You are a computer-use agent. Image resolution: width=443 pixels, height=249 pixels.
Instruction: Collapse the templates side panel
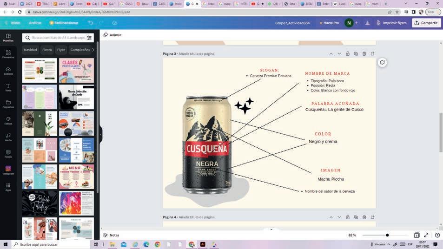[101, 134]
